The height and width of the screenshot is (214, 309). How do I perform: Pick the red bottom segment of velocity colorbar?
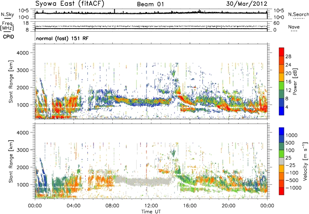point(282,191)
